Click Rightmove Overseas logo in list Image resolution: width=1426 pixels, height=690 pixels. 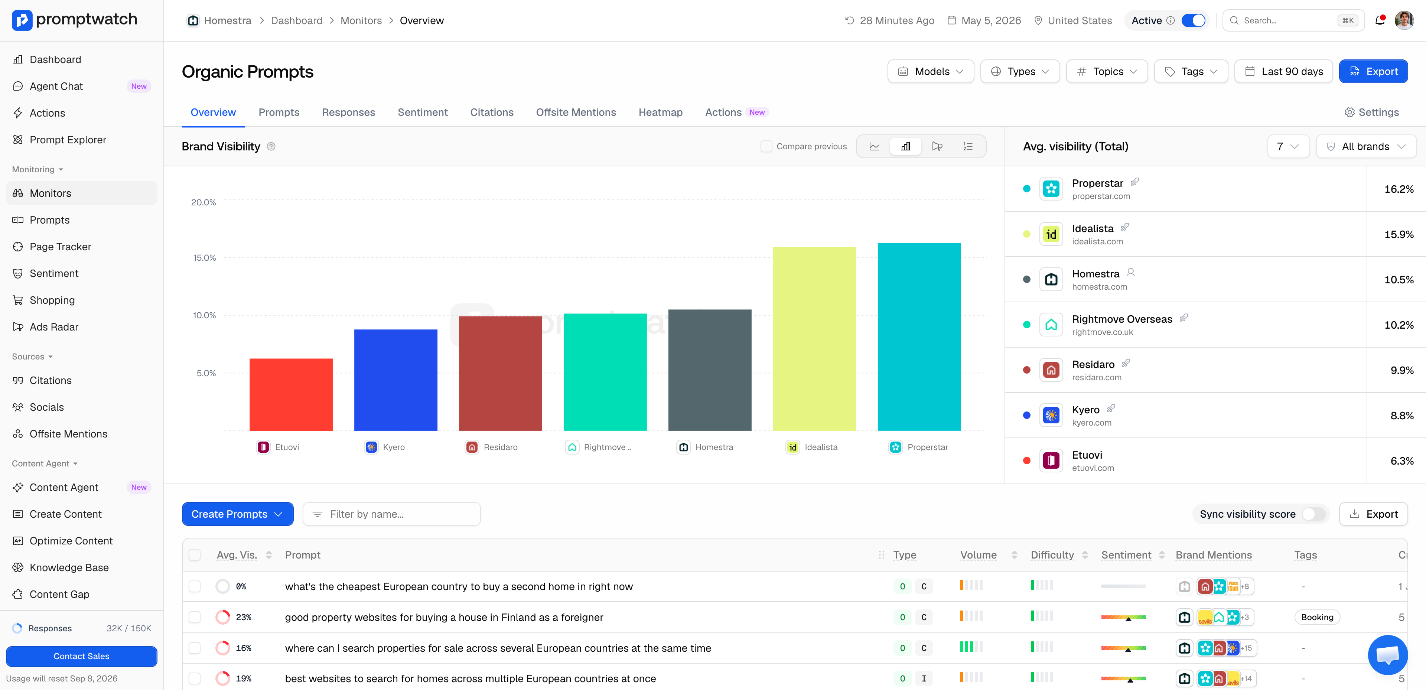pos(1051,325)
